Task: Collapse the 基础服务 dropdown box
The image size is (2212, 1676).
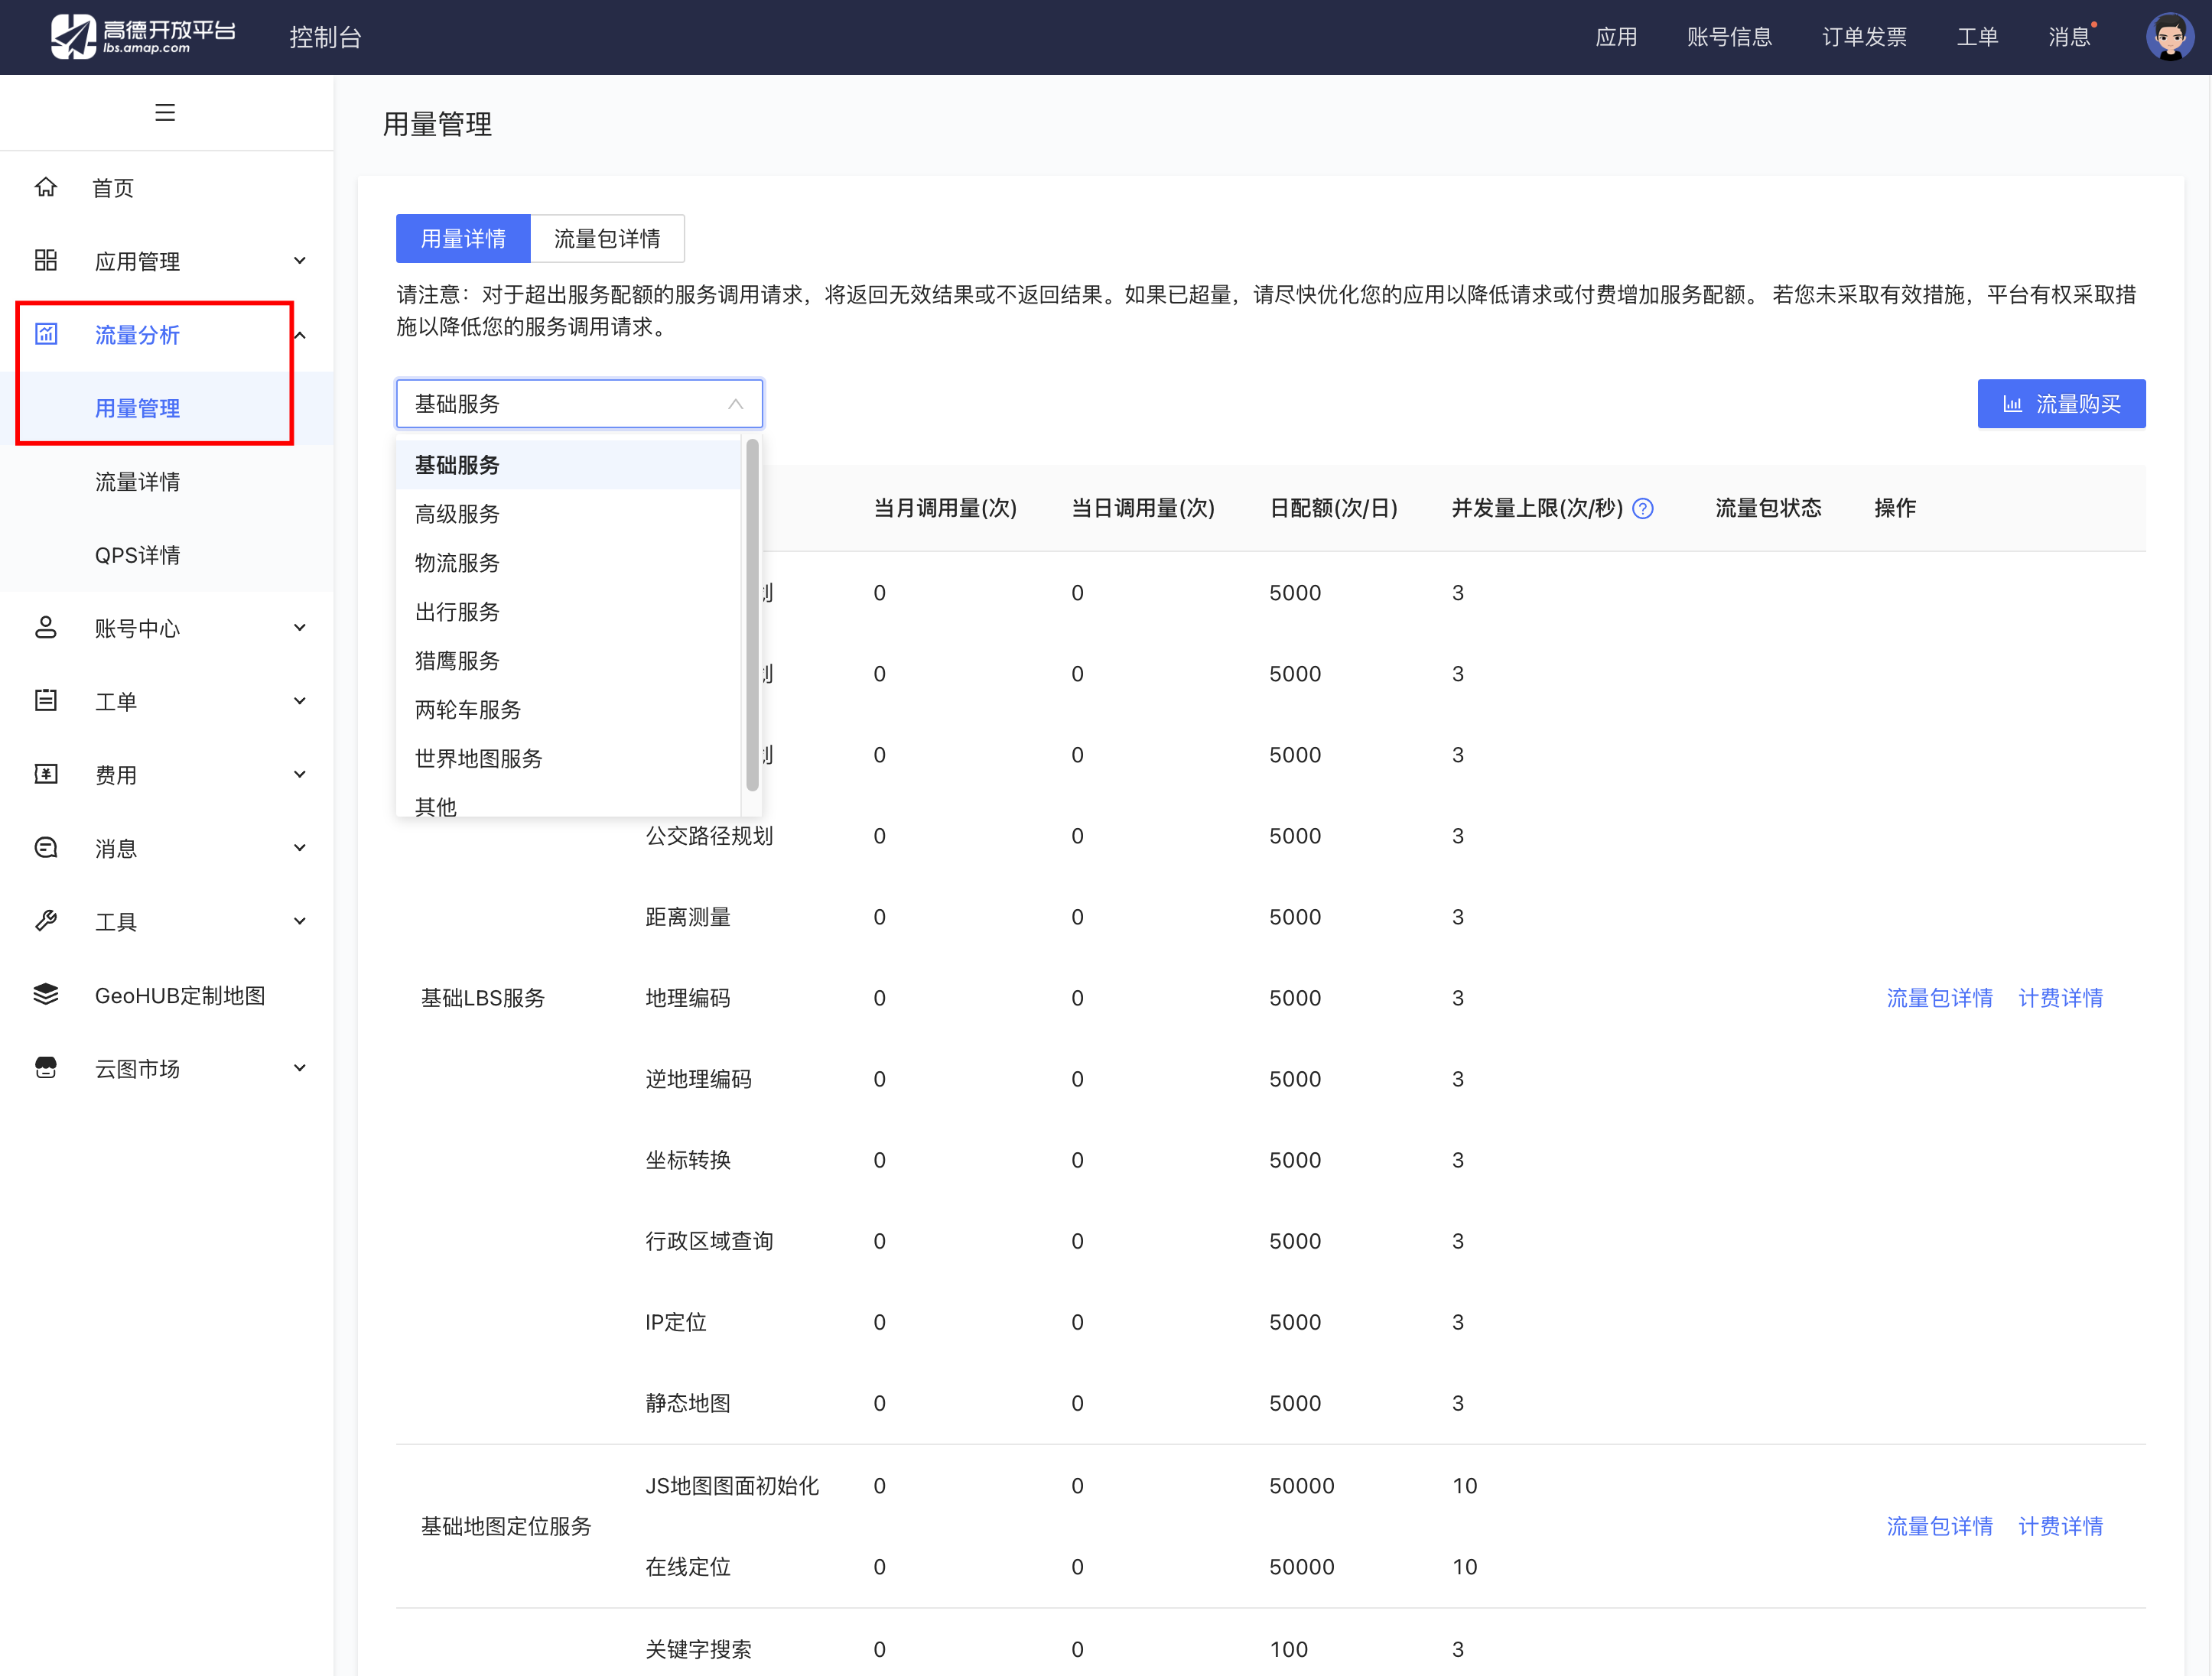Action: pyautogui.click(x=579, y=404)
